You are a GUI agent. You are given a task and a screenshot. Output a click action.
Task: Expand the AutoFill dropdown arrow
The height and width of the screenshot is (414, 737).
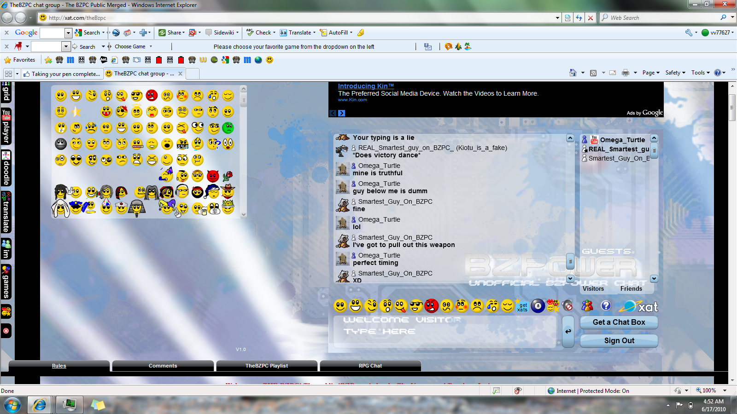point(351,33)
